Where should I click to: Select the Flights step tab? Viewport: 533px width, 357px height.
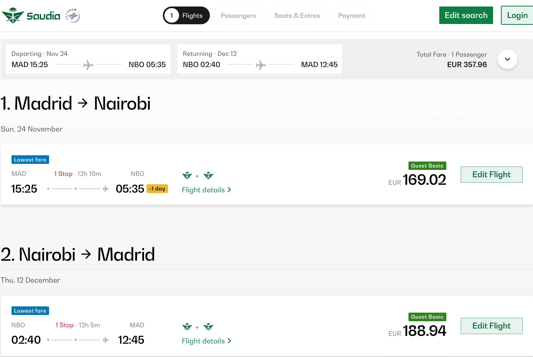click(x=186, y=16)
